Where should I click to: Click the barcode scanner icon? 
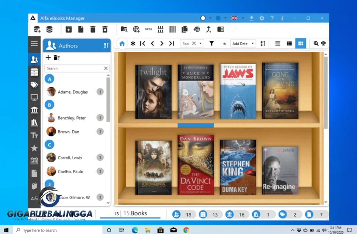tap(172, 29)
